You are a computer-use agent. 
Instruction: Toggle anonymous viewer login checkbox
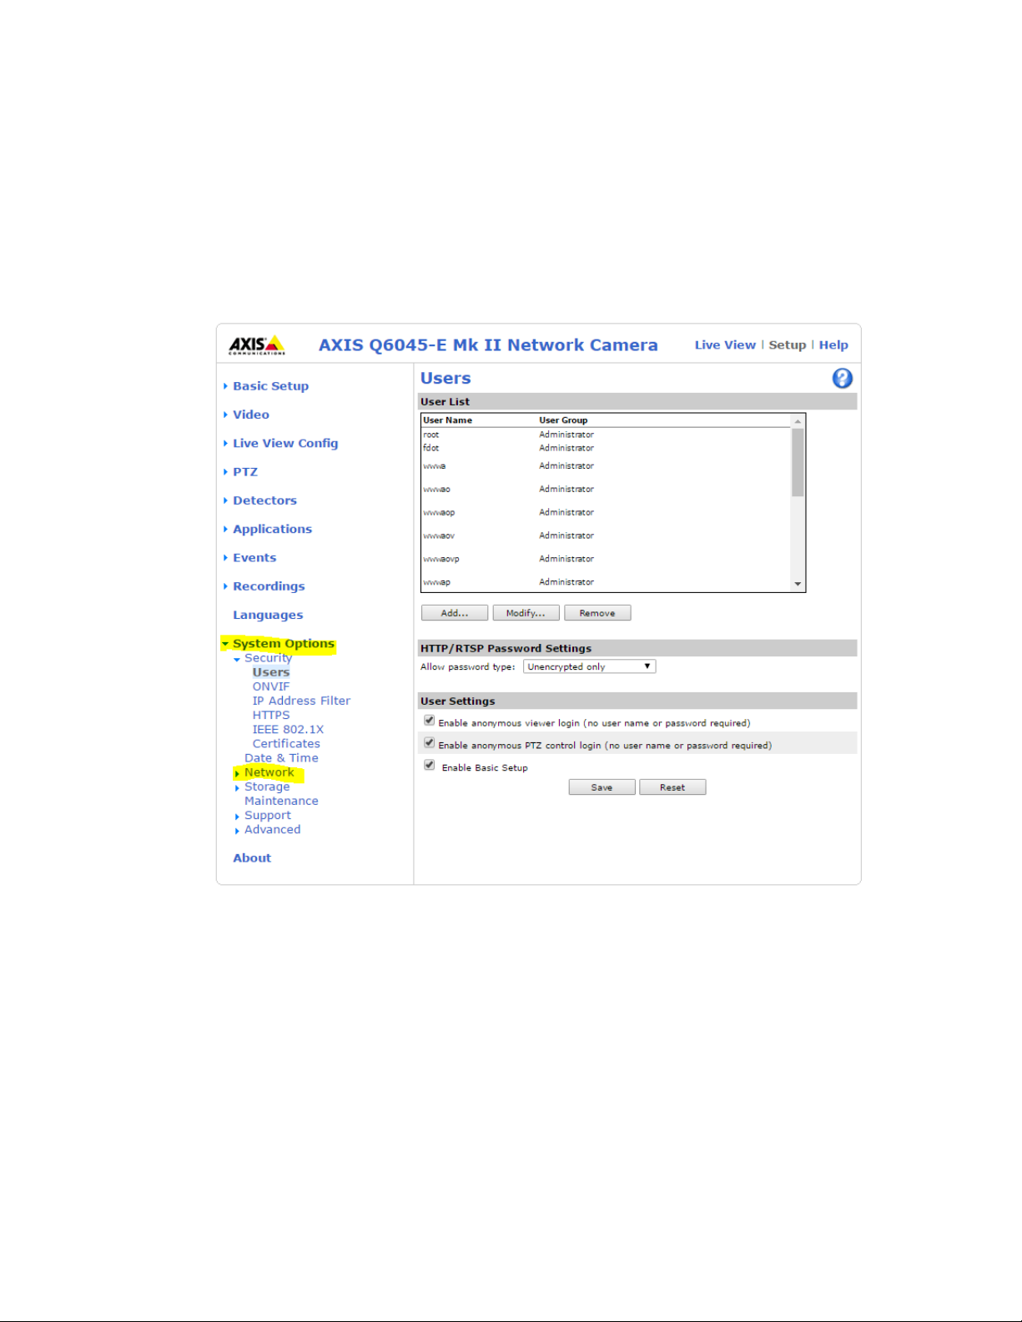coord(430,721)
